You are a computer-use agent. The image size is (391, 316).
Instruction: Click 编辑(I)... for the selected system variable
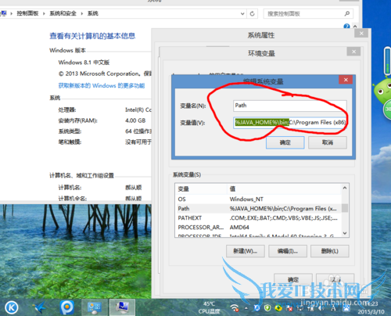click(288, 251)
